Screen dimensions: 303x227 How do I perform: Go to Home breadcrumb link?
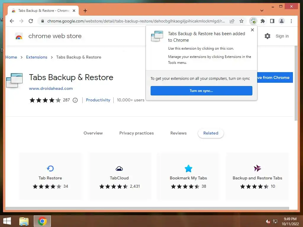[11, 57]
